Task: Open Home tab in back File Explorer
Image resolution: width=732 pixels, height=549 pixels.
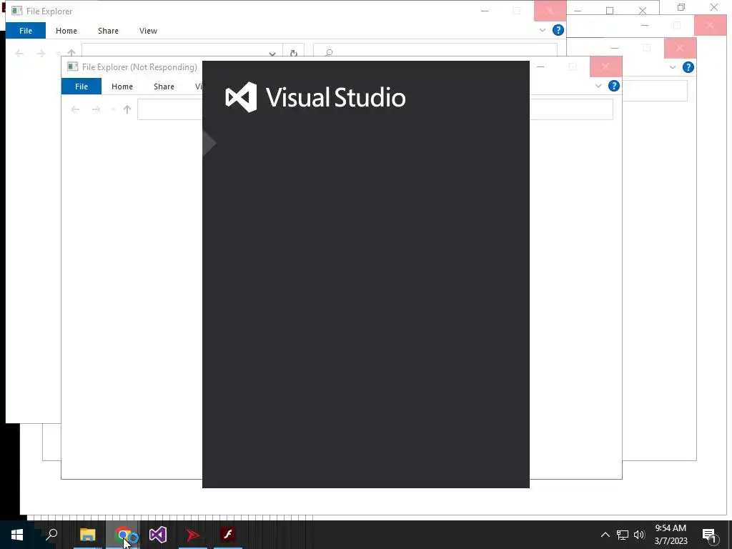Action: point(66,31)
